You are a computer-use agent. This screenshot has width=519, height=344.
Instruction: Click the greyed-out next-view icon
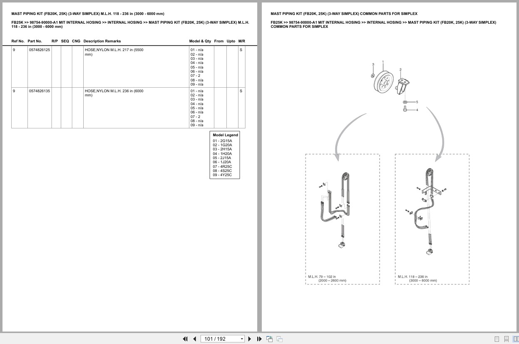[280, 339]
